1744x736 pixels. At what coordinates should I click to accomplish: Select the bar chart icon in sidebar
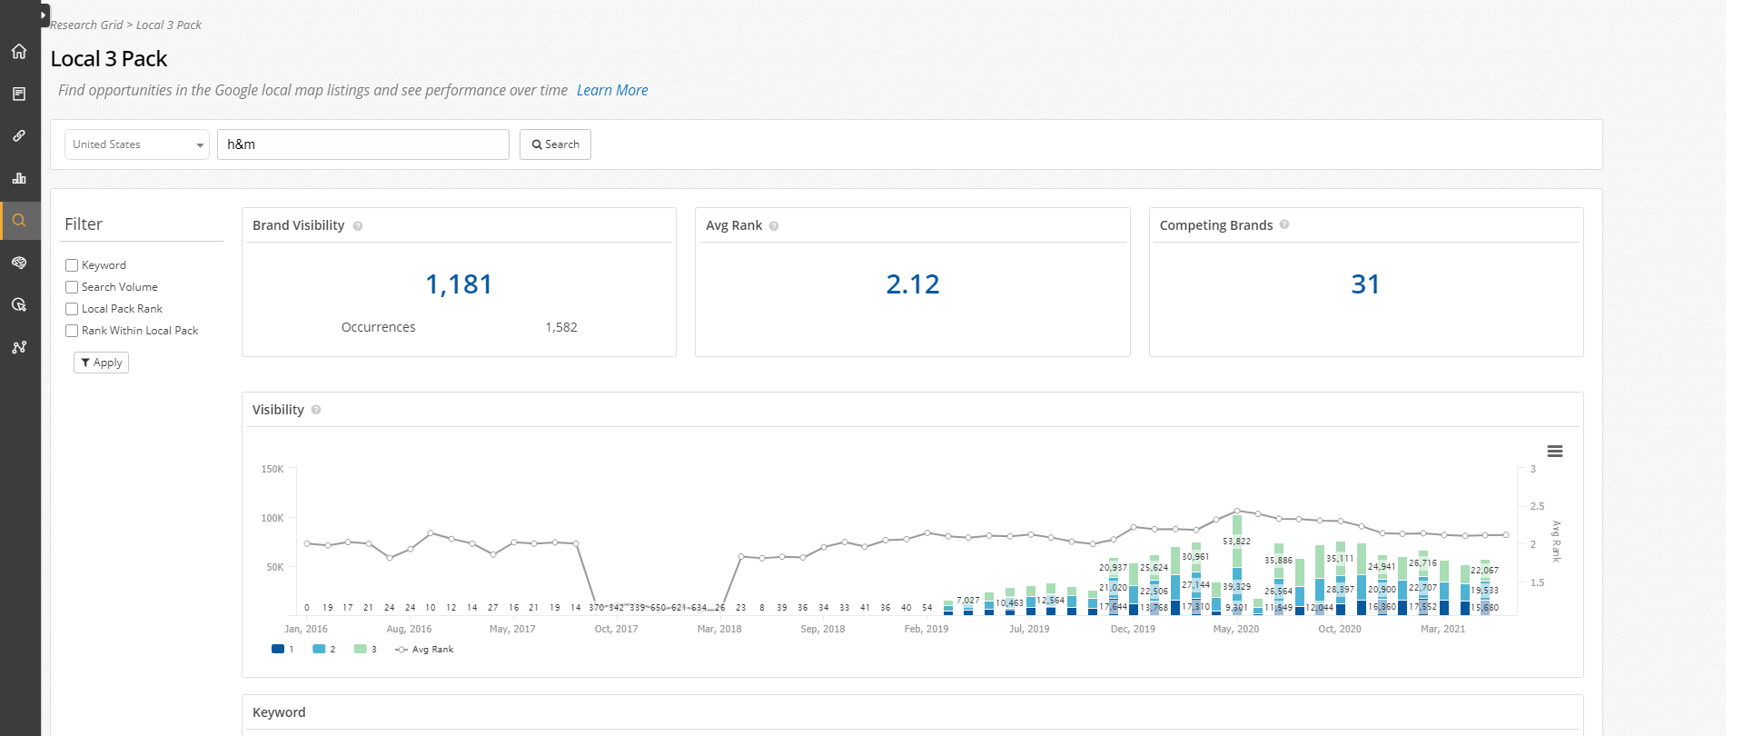19,178
